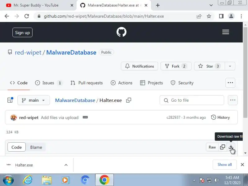Viewport: 248px width, 186px height.
Task: View file History
Action: pyautogui.click(x=220, y=117)
